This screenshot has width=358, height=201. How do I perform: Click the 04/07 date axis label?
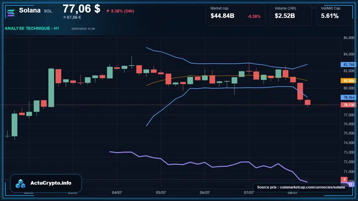pyautogui.click(x=117, y=193)
